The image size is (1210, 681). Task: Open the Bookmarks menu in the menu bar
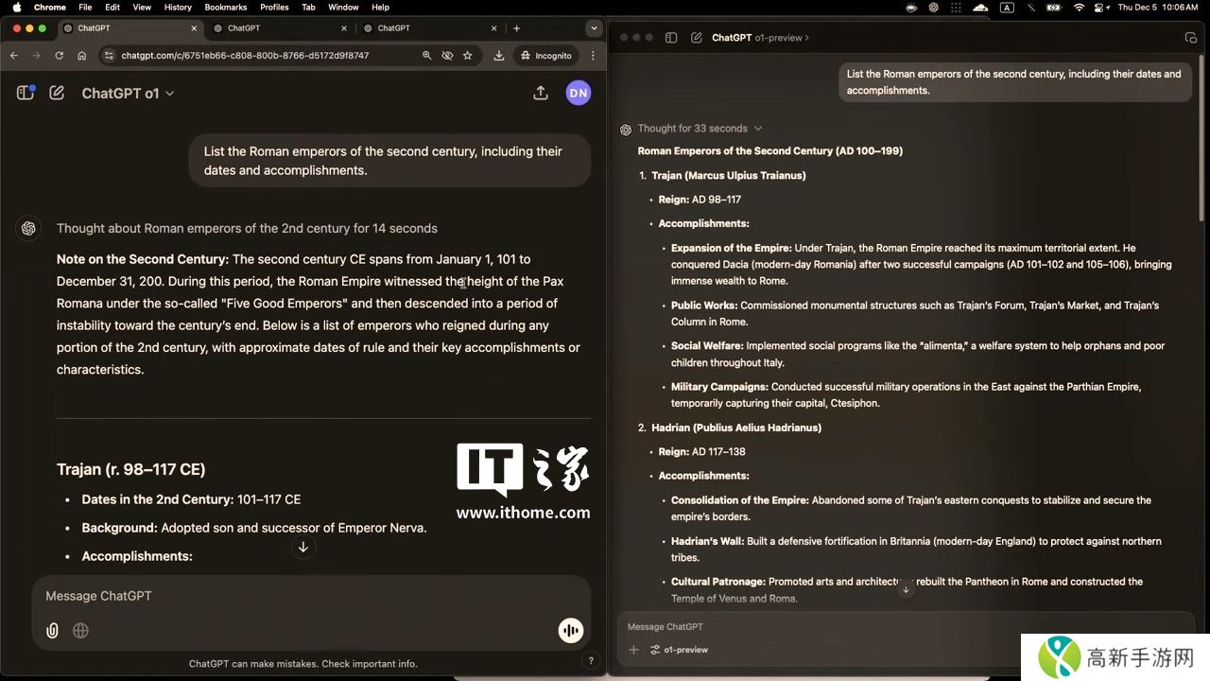[226, 8]
